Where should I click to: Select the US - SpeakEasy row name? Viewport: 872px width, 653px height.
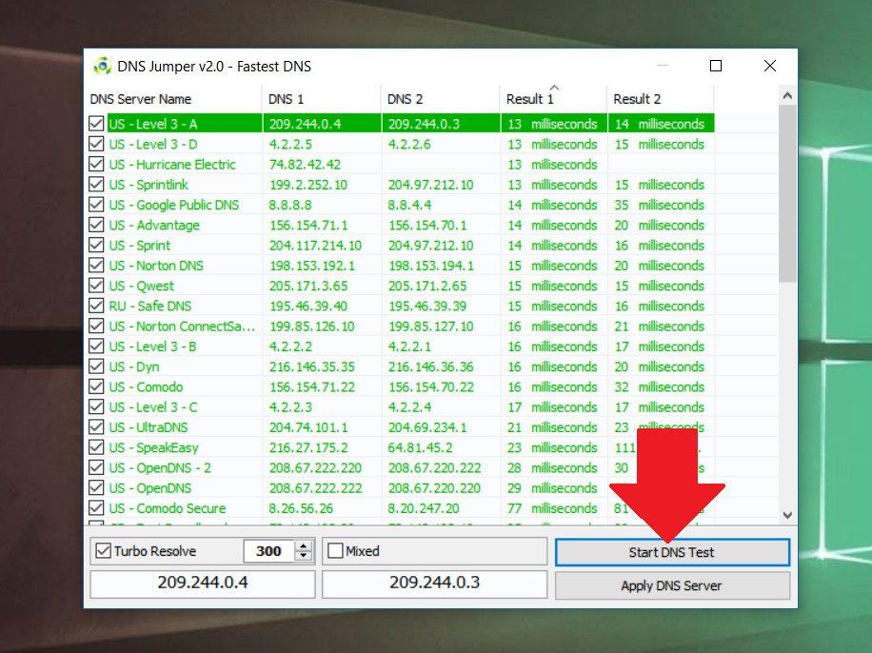pos(153,447)
